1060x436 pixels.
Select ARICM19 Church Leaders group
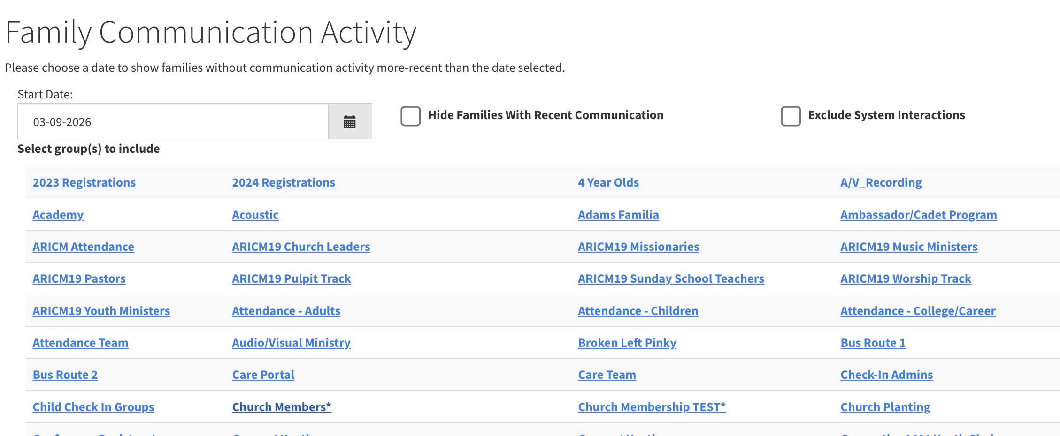click(301, 247)
